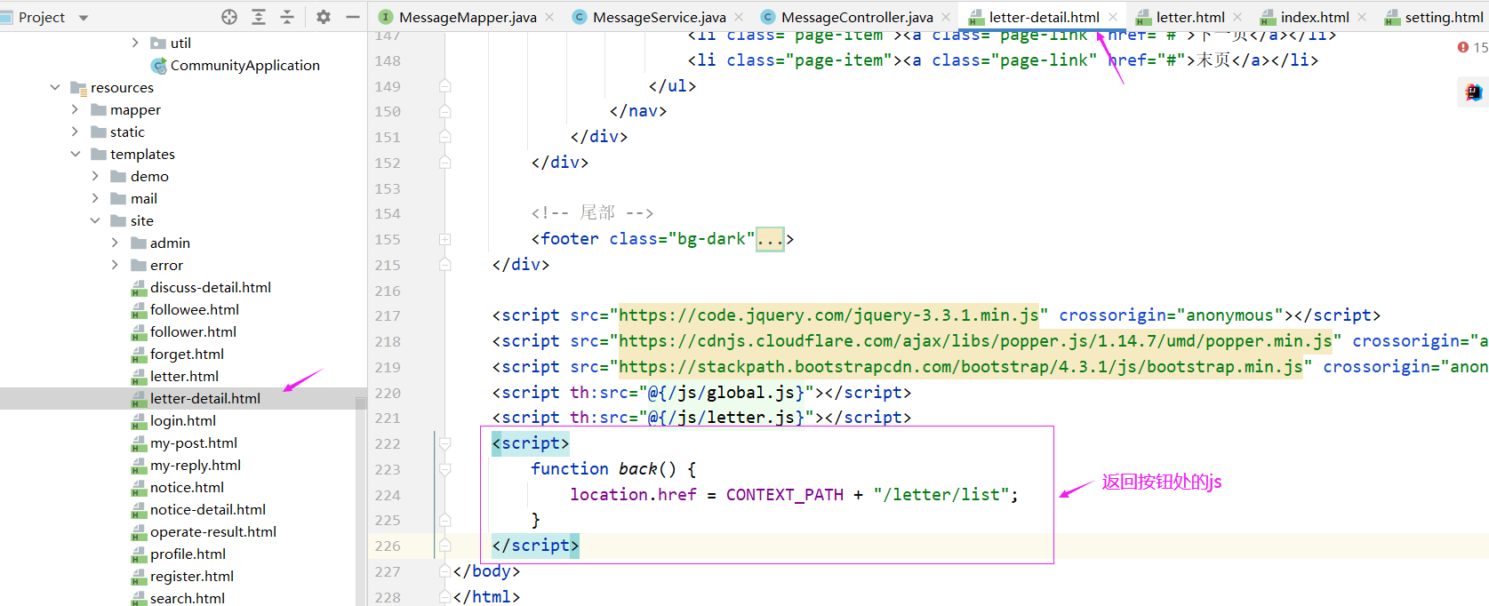
Task: Switch to MessageService.java tab
Action: click(659, 17)
